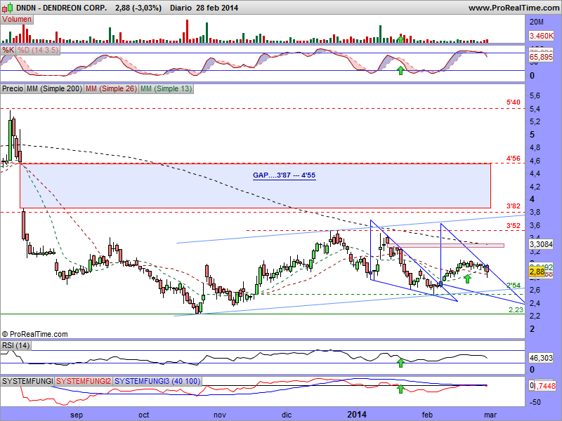Click the ,7448 indicator readout

point(544,386)
